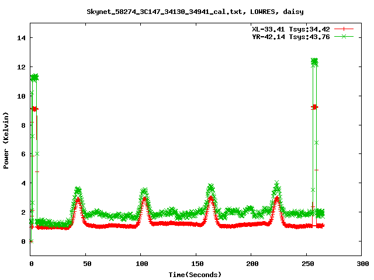Screen dimensions: 374x280
Task: Click the green YR legend line sample
Action: tap(344, 36)
